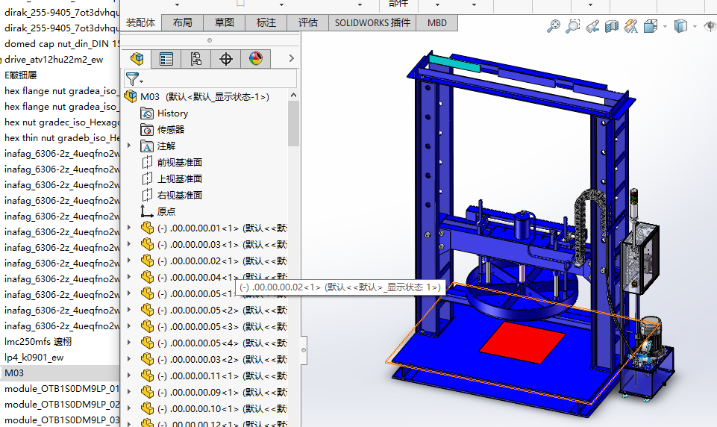Open the DisplayManager color ball tab
717x427 pixels.
pyautogui.click(x=256, y=59)
